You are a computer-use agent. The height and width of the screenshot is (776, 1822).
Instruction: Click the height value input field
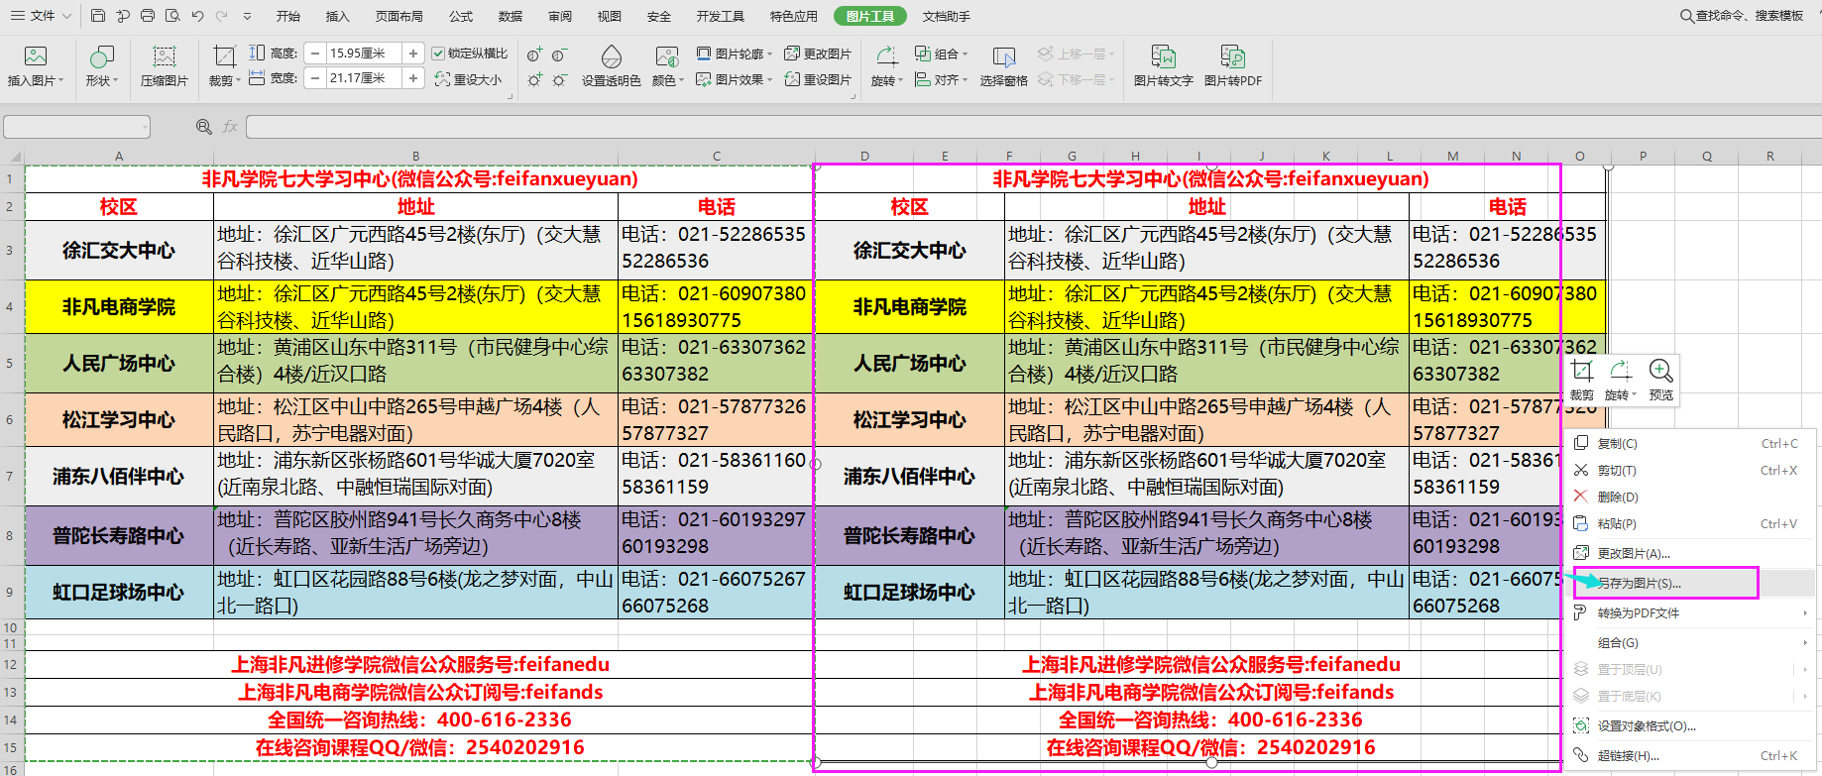click(364, 54)
